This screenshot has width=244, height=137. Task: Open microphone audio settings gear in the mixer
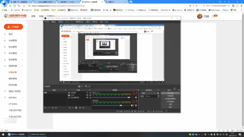click(136, 97)
